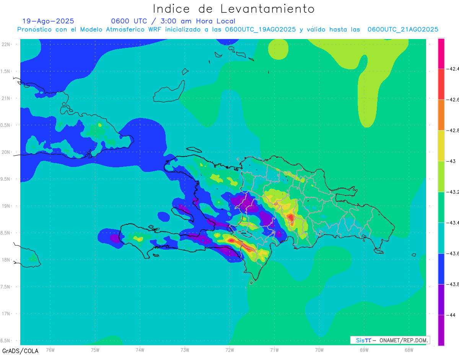Click the "Pronóstico con el Modelo Atmosférico WRF" line

point(228,29)
